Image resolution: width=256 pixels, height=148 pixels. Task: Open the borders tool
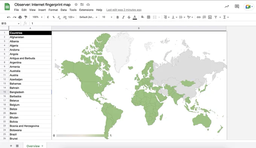tap(149, 17)
